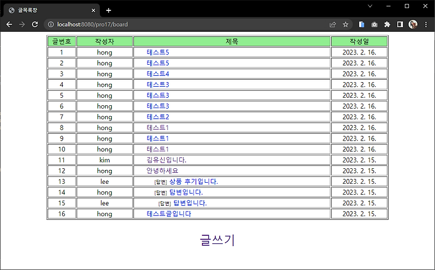Open post 테스트1 in row 9
This screenshot has width=435, height=270.
pyautogui.click(x=158, y=139)
